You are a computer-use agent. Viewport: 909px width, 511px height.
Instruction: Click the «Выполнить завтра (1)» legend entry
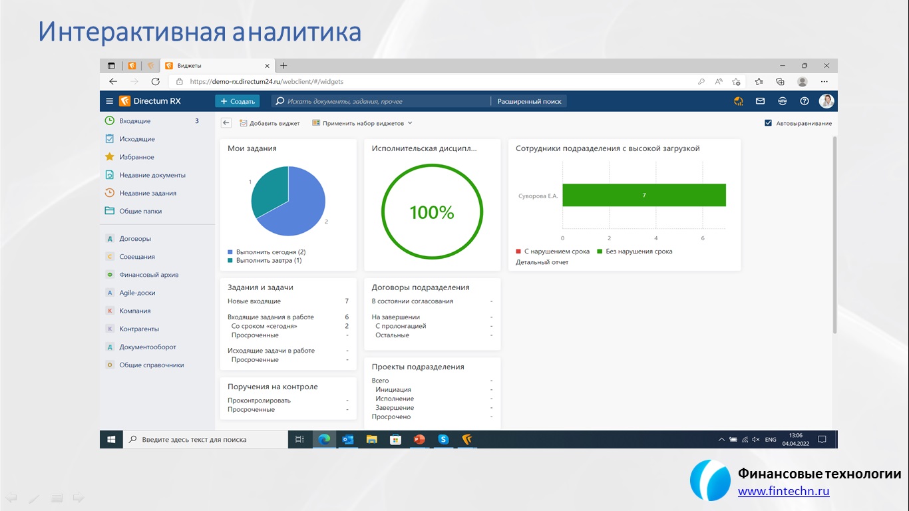coord(265,260)
